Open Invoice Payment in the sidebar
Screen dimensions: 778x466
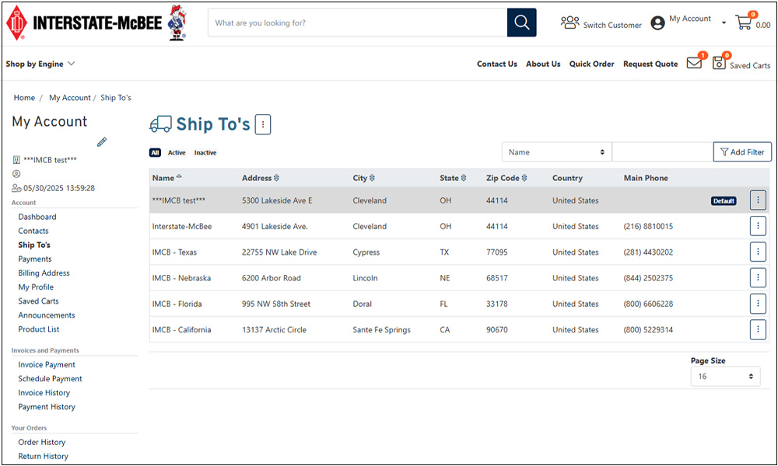pos(47,364)
